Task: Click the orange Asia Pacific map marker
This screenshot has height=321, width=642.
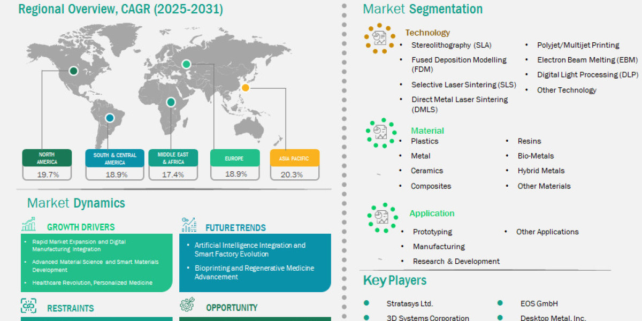Action: pos(245,87)
